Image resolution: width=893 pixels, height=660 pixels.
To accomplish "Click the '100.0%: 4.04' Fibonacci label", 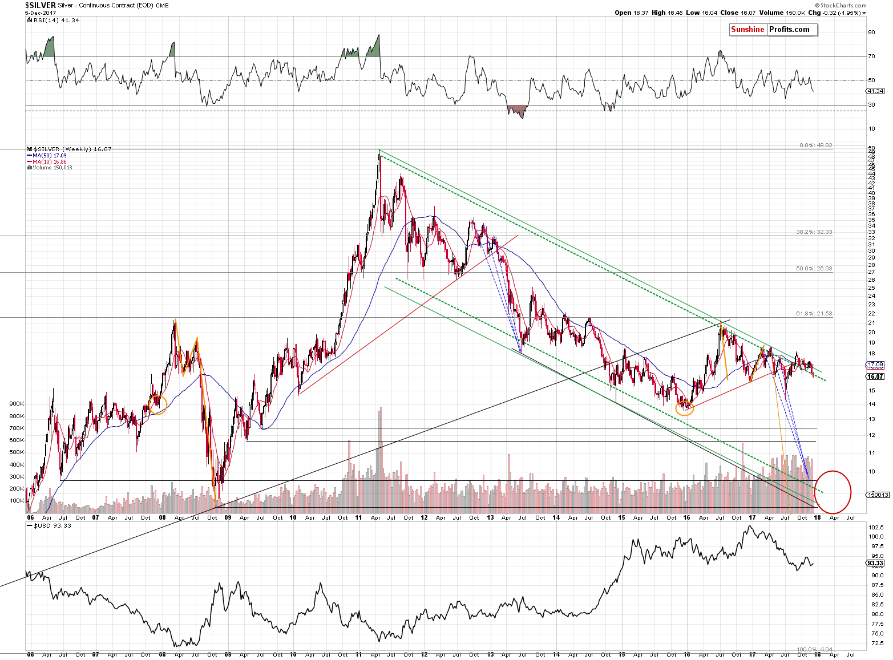I will [815, 650].
